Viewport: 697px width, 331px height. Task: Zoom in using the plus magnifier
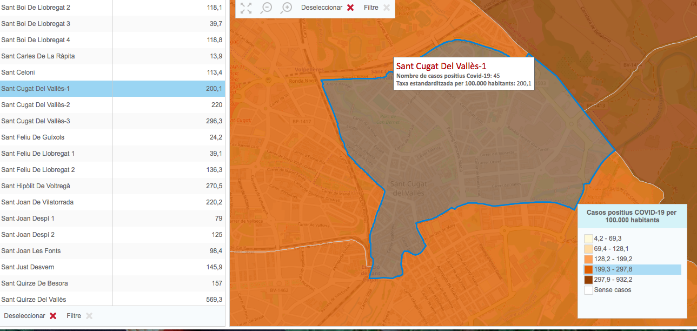pos(287,8)
